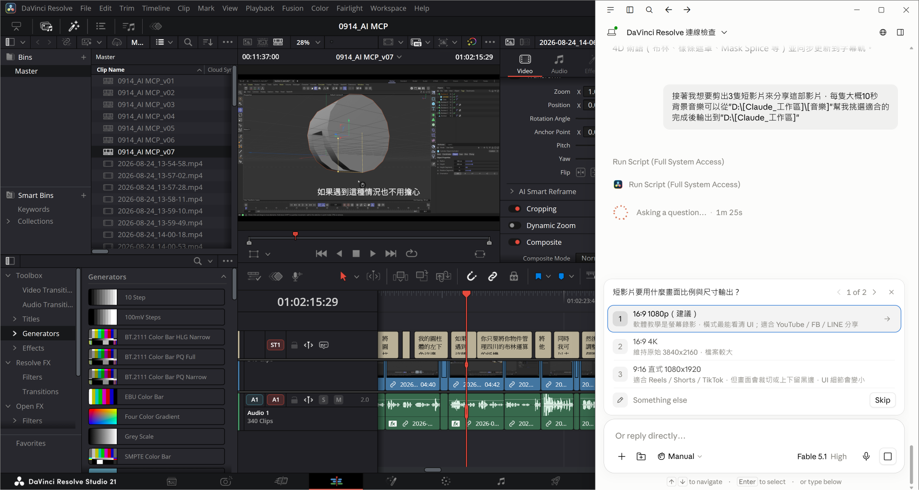The image size is (919, 490).
Task: Open the Workspace menu
Action: (x=388, y=8)
